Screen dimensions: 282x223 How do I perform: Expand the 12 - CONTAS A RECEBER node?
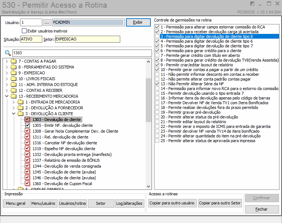[x=7, y=90]
